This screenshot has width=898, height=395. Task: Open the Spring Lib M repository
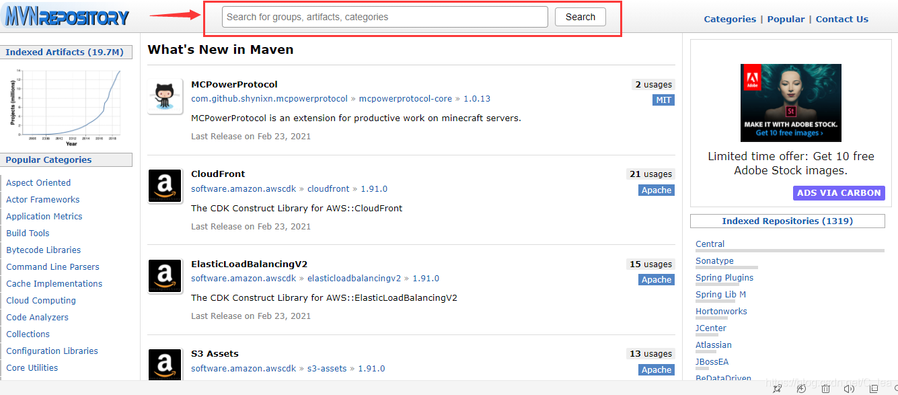[x=720, y=294]
